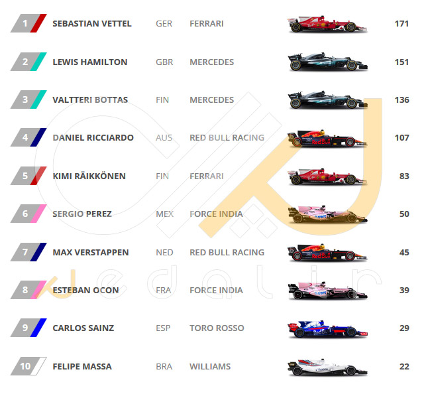Click the red Ferrari car image beside Vettel

click(x=327, y=24)
